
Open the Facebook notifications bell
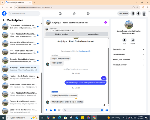pos(138,13)
